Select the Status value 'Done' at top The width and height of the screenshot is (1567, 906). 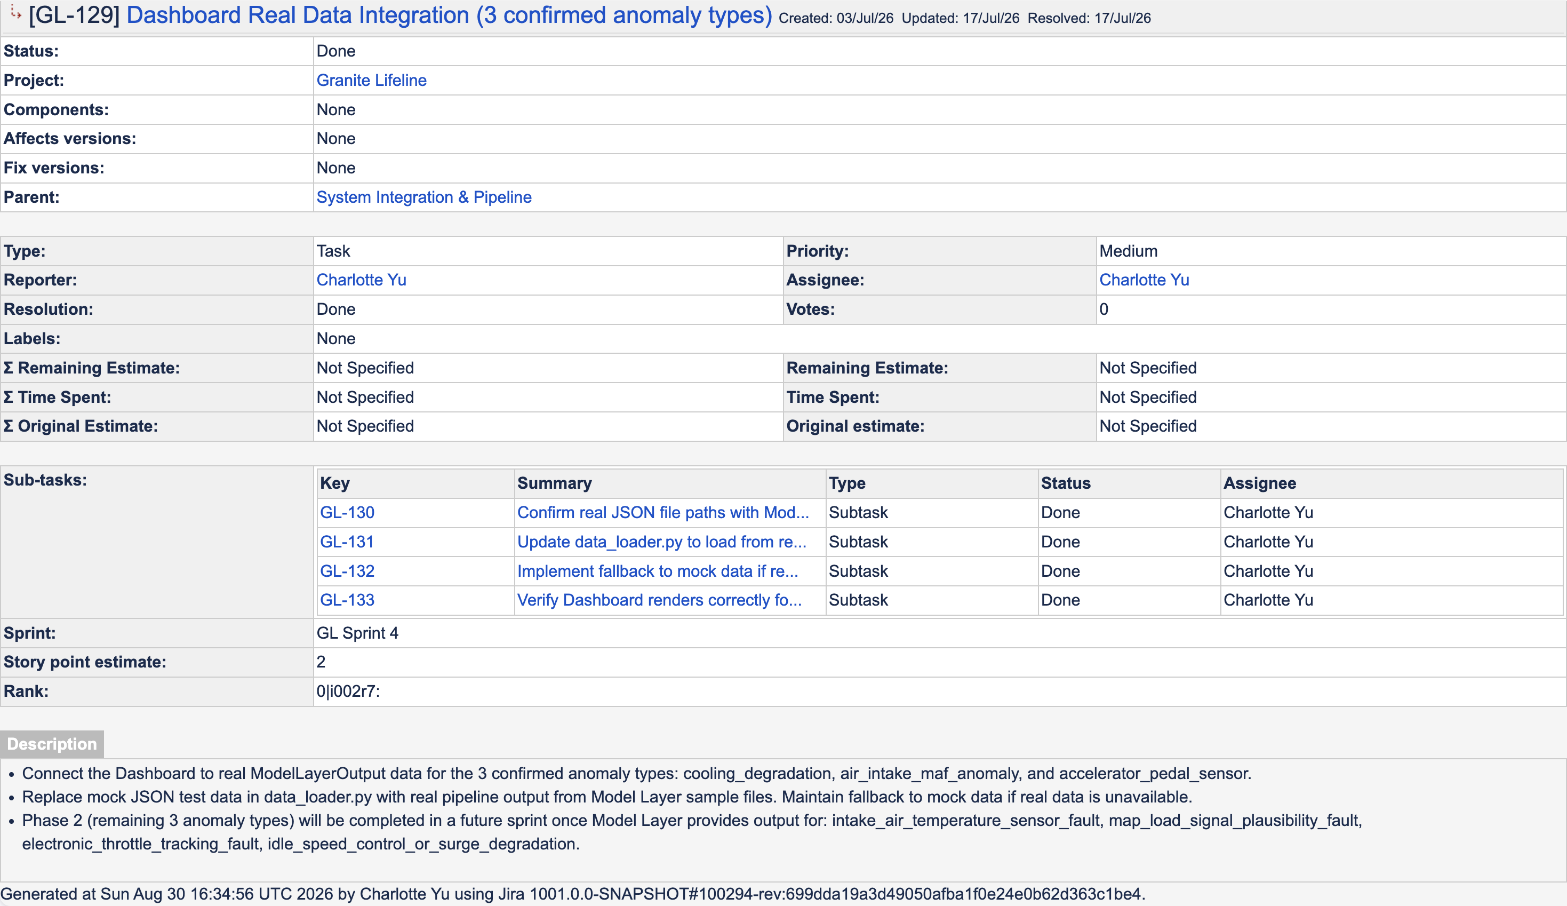pos(336,51)
